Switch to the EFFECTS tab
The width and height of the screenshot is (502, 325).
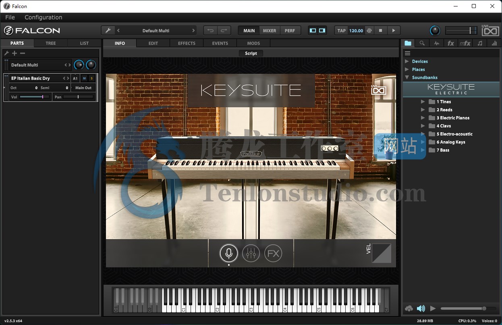(x=187, y=43)
